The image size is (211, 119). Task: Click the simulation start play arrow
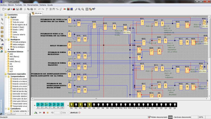pos(40,112)
